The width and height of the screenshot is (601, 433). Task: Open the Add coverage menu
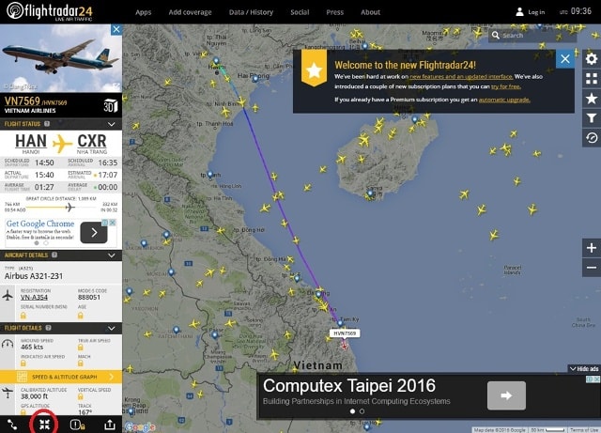[190, 12]
